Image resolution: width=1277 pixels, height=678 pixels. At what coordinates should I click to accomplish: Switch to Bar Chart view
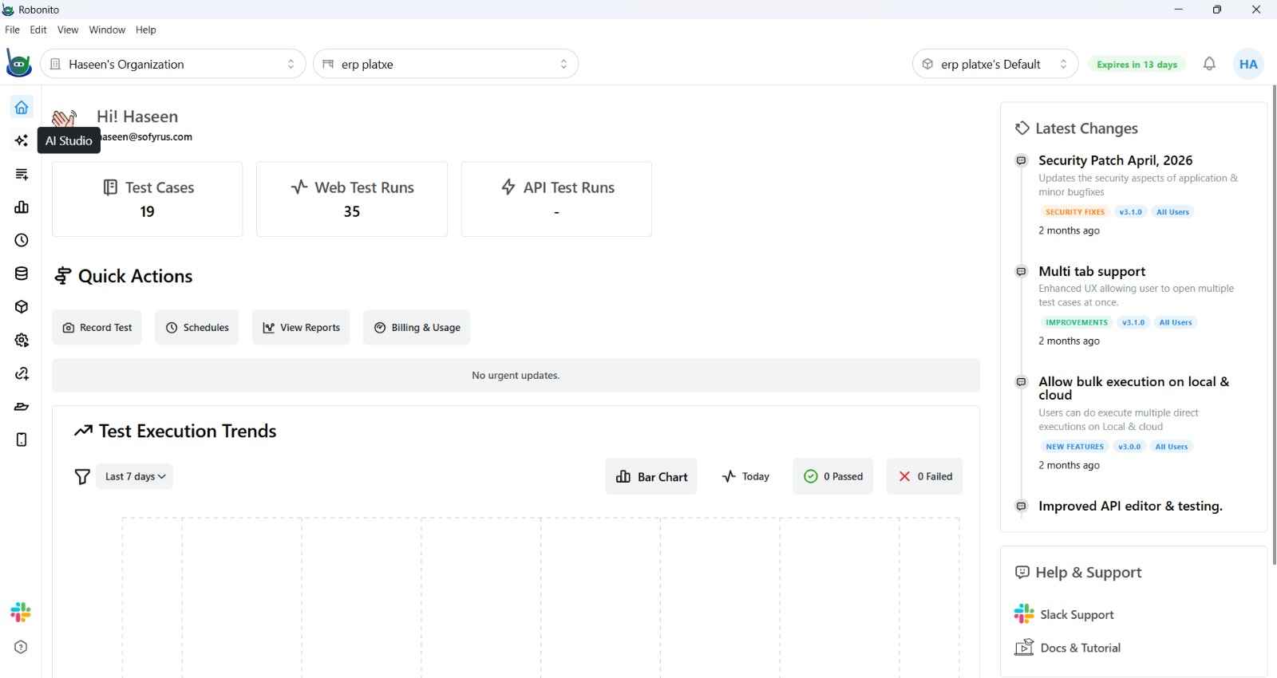tap(651, 476)
